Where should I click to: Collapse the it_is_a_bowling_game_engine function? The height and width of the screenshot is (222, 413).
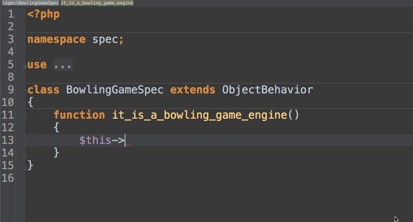pos(25,118)
